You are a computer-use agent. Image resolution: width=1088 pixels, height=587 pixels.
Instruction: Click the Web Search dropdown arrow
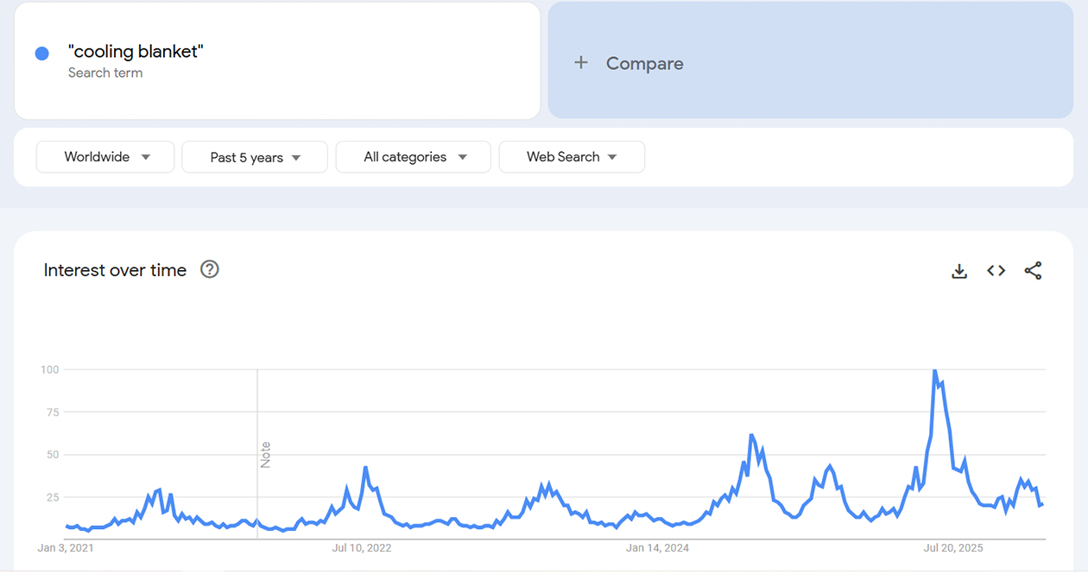613,156
